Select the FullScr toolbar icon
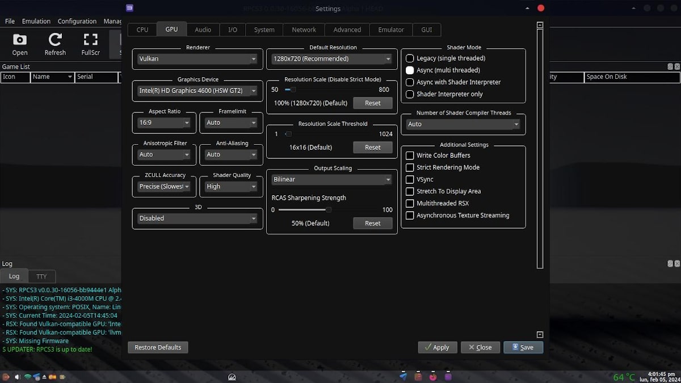Viewport: 681px width, 383px height. pos(90,44)
